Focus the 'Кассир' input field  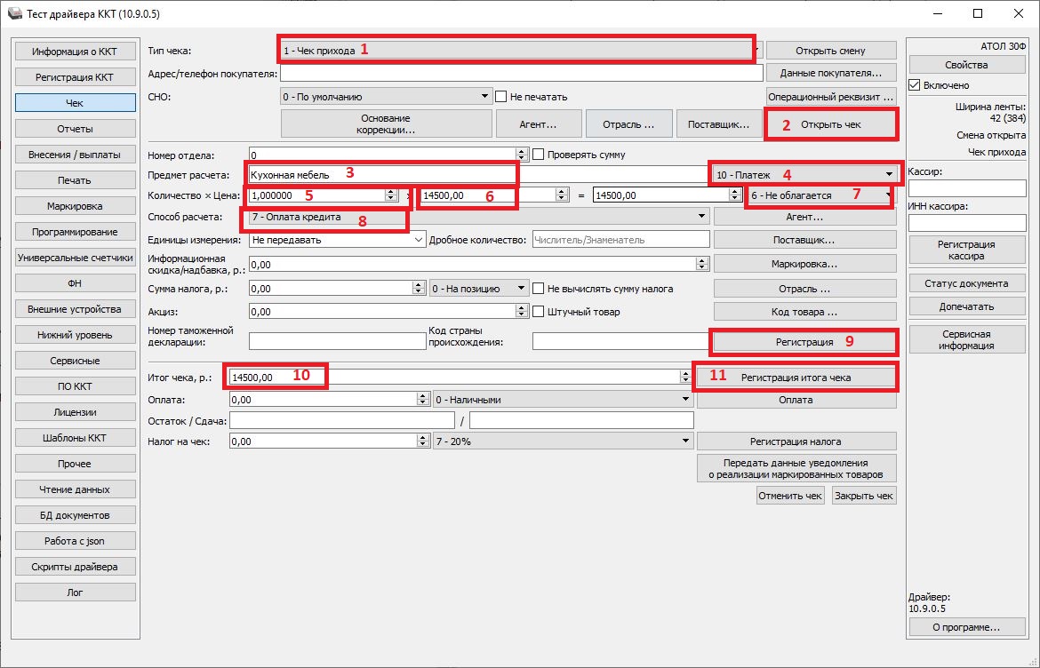(966, 187)
